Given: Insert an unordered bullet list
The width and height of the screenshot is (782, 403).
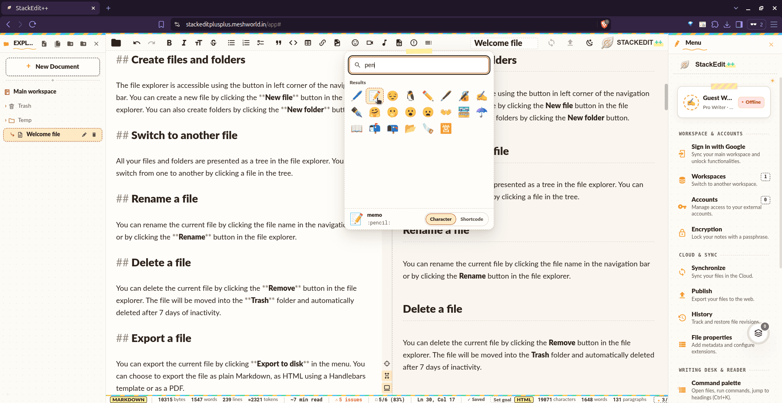Looking at the screenshot, I should pos(231,43).
